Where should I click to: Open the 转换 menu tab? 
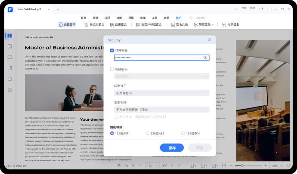pos(119,18)
